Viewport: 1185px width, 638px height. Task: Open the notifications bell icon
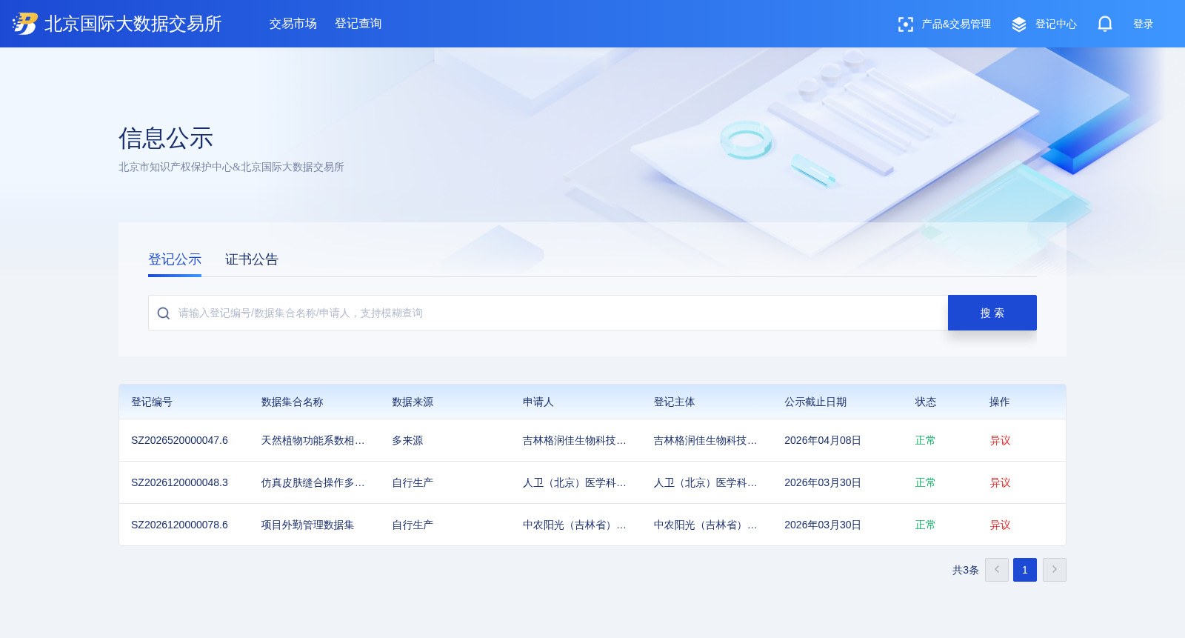(1105, 24)
